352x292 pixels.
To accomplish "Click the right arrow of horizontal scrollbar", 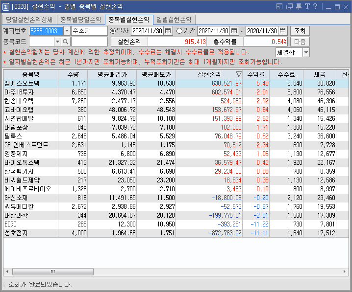I will point(344,271).
